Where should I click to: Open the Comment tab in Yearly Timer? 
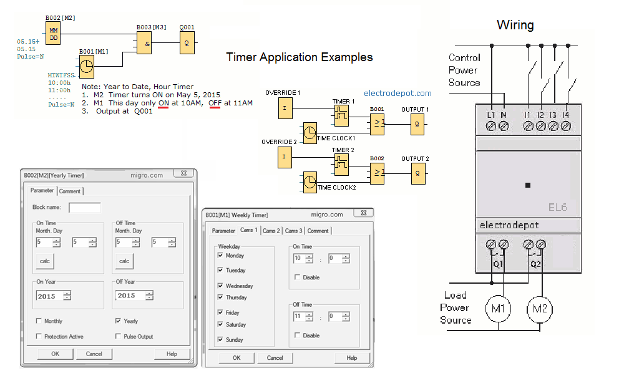[70, 191]
